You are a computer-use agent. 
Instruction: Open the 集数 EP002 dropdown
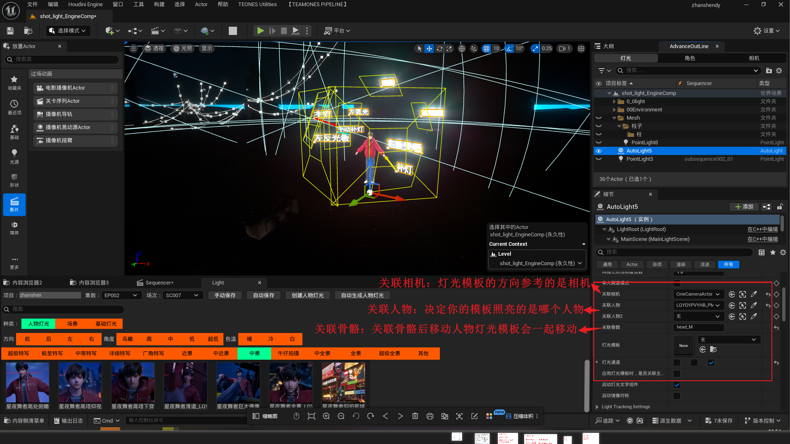[x=121, y=295]
